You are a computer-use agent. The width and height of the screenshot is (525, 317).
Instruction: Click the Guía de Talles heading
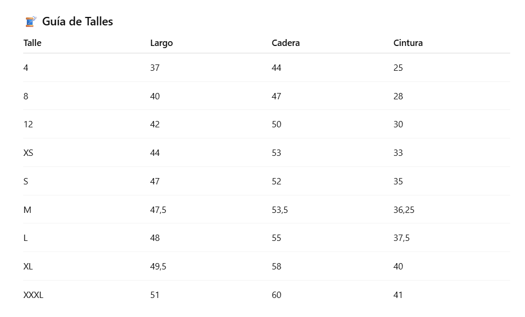[x=77, y=22]
